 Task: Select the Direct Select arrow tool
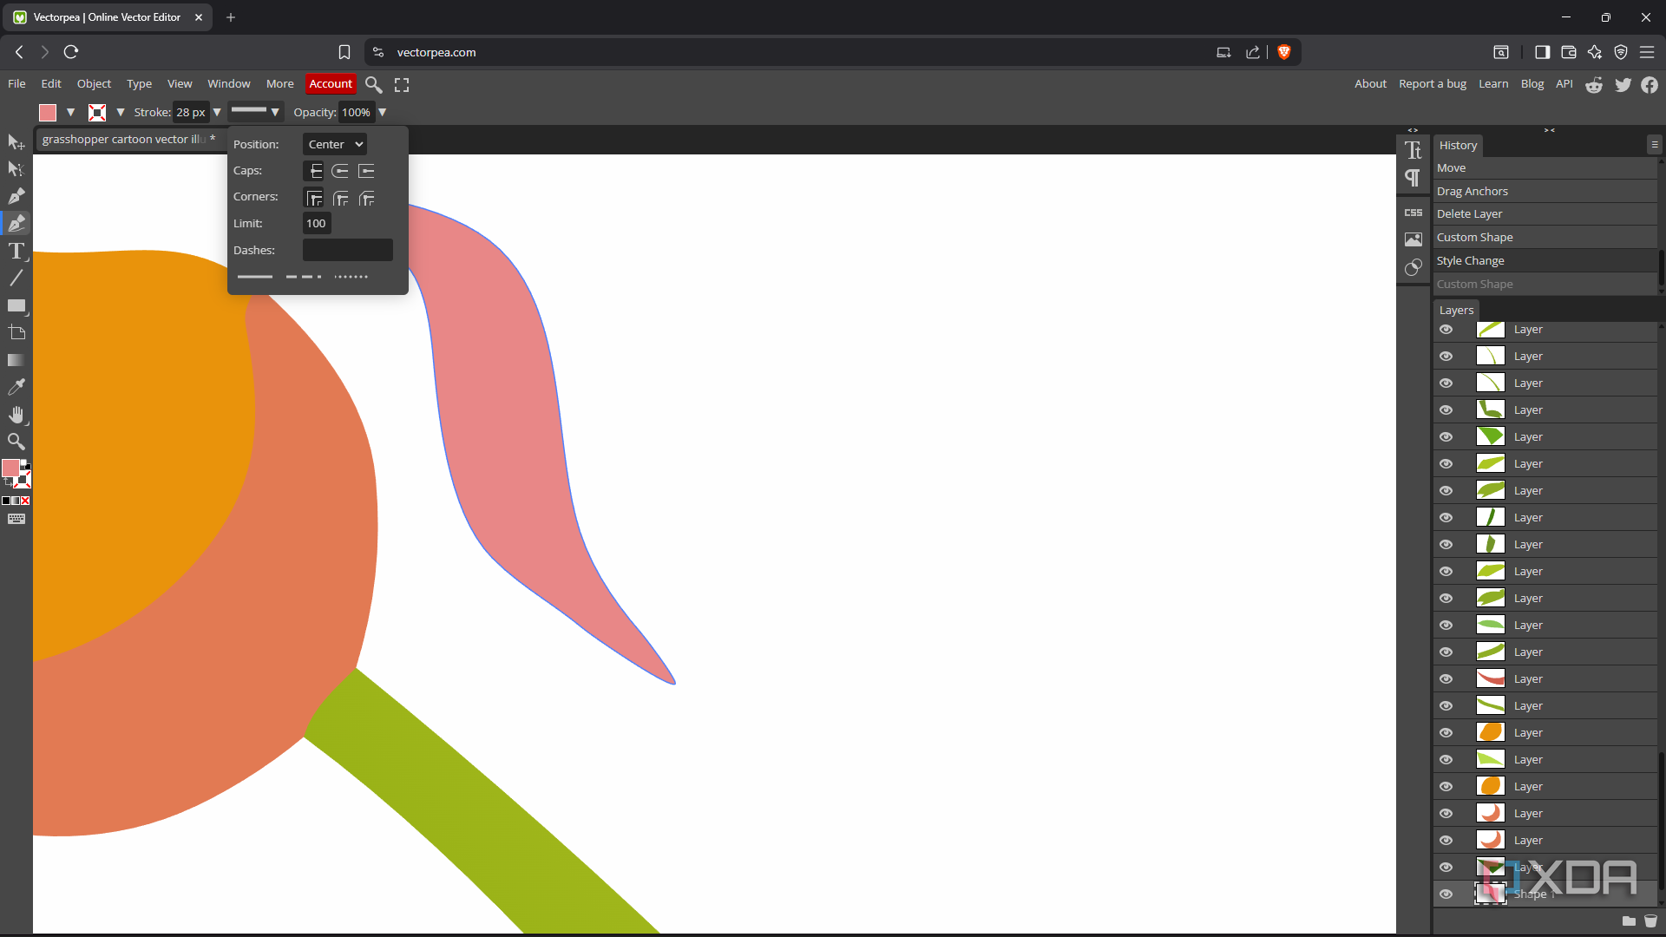[16, 169]
